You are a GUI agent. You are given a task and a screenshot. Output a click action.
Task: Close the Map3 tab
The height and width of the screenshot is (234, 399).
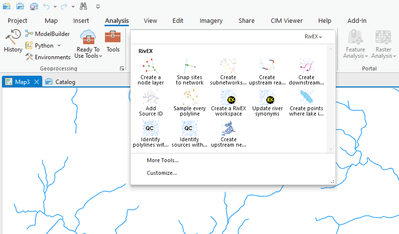click(x=36, y=82)
